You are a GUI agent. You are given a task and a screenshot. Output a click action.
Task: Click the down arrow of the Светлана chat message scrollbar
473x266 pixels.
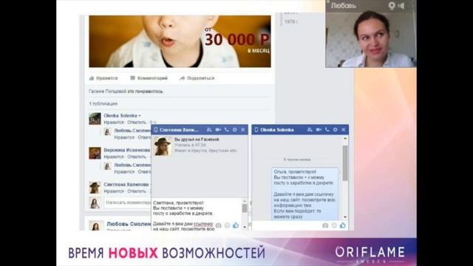click(x=245, y=227)
